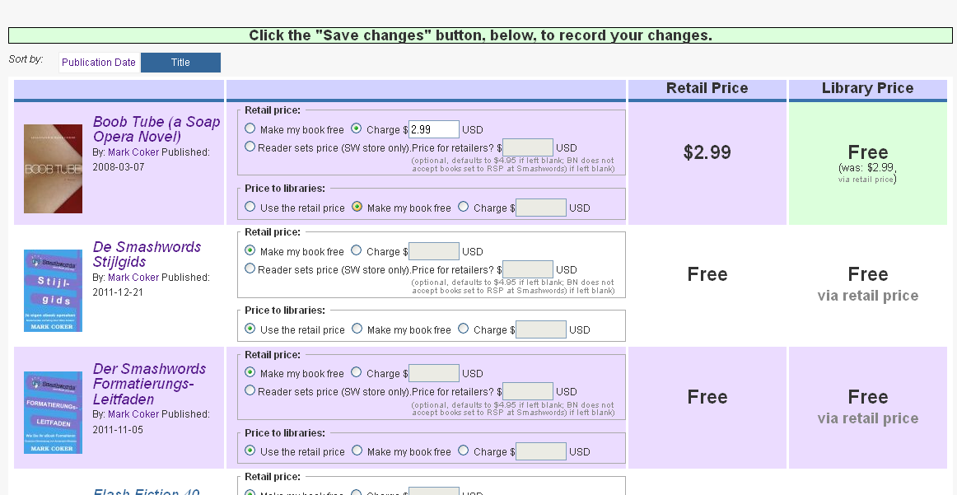Click library charge amount field for Boob Tube
Viewport: 957px width, 495px height.
coord(541,208)
